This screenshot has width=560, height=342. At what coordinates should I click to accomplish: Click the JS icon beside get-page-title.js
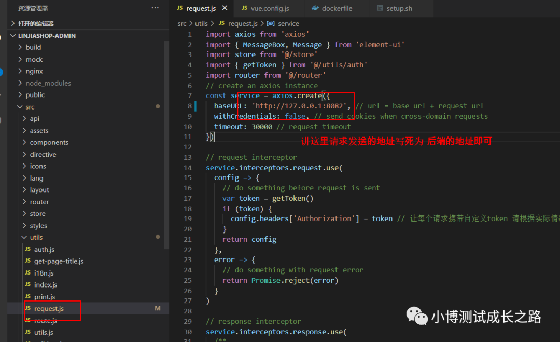coord(28,261)
